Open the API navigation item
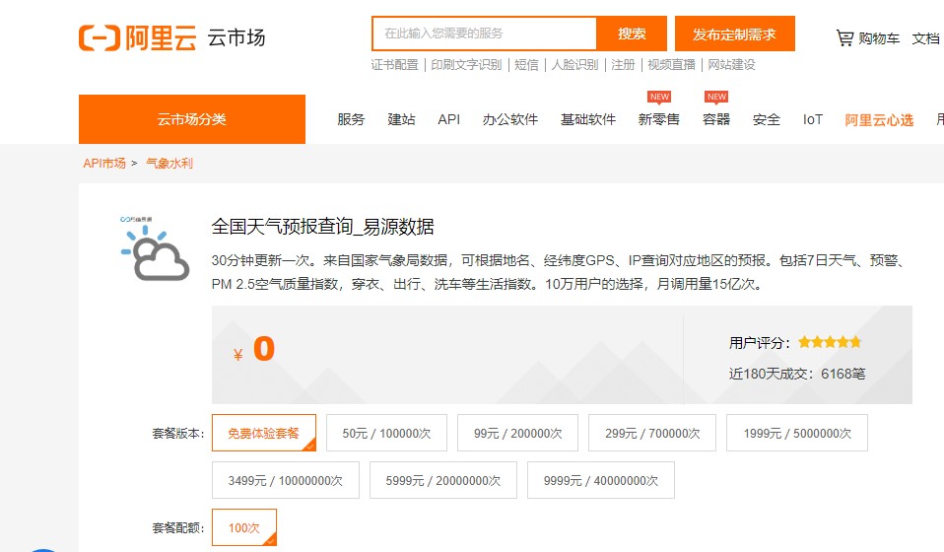 click(449, 120)
